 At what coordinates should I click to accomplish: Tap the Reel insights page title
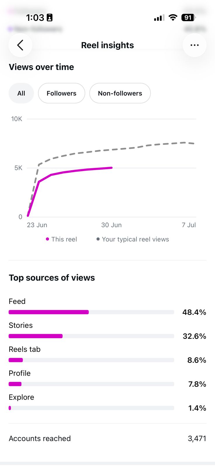tap(107, 45)
